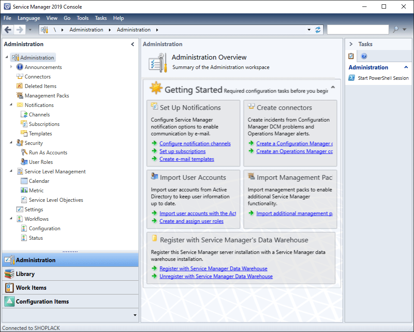Click Configure notification channels link
This screenshot has width=414, height=332.
tap(195, 144)
